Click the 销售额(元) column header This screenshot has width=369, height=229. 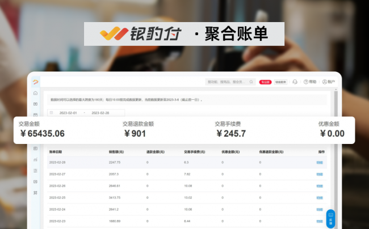pos(116,152)
